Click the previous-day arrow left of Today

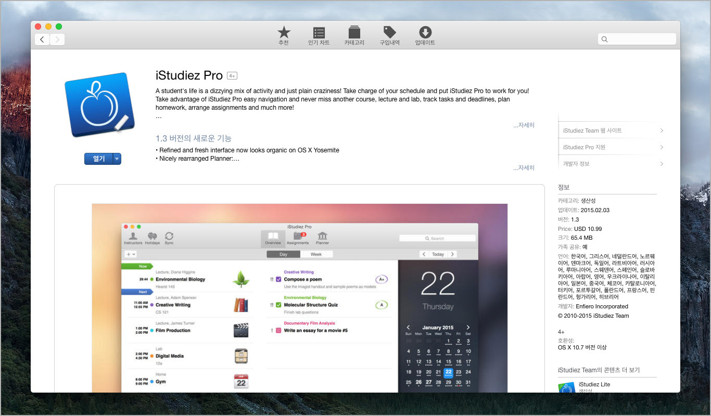coord(424,254)
